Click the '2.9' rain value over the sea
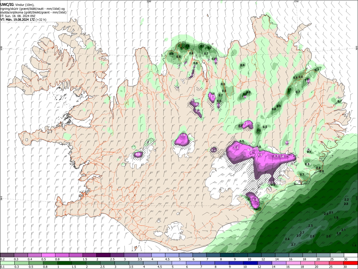The width and height of the screenshot is (358, 269). 312,236
